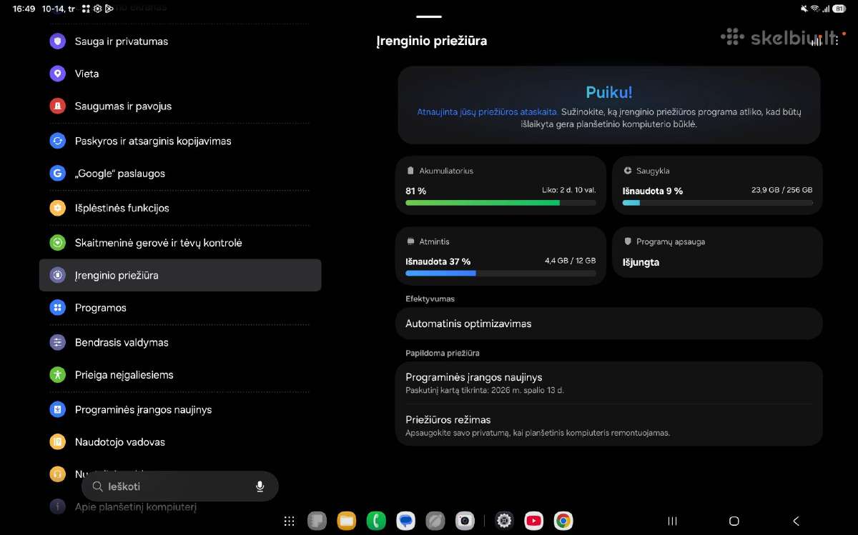
Task: Launch the gray planet browser app
Action: point(435,521)
